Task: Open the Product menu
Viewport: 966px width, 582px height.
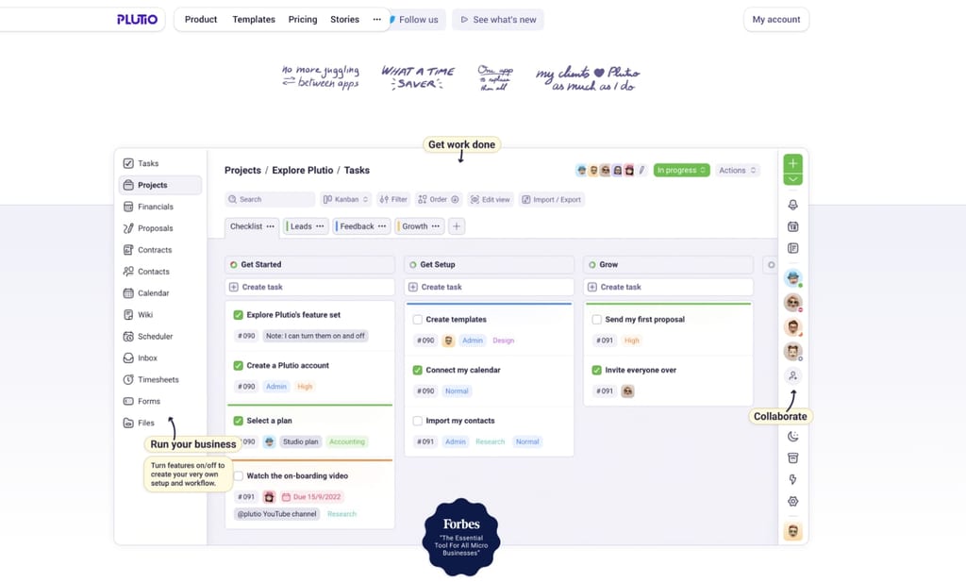Action: 201,20
